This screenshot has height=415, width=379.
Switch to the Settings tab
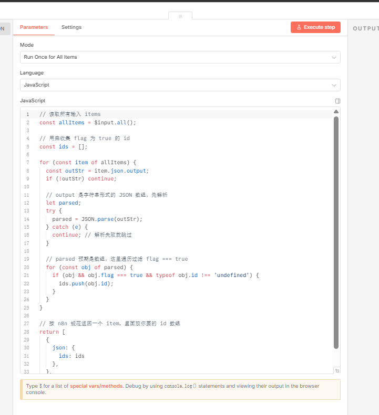click(x=71, y=27)
